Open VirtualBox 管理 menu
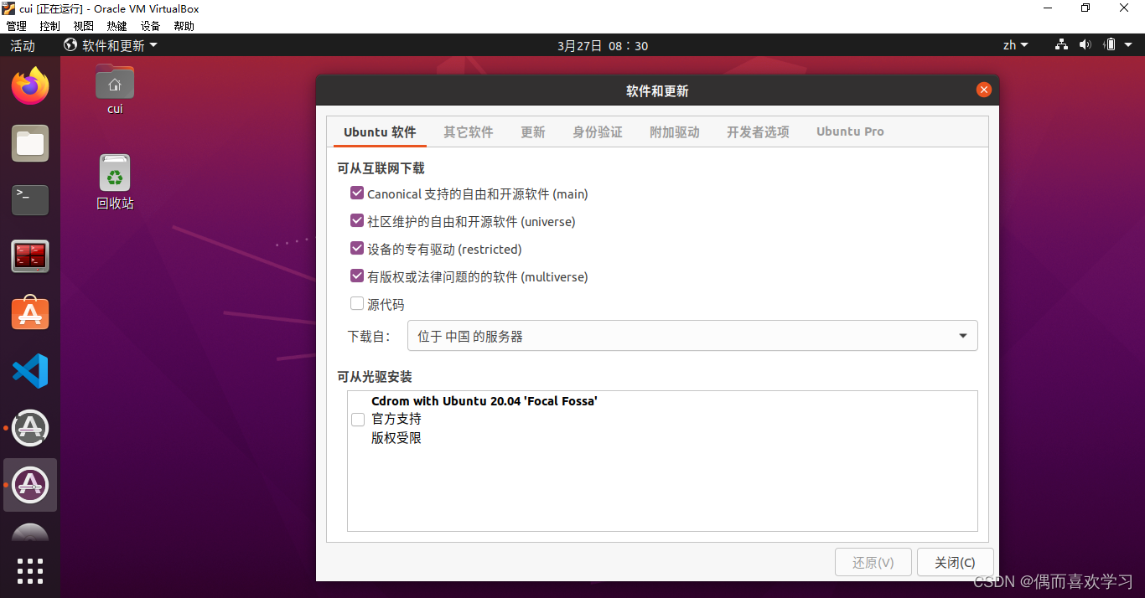 point(17,26)
